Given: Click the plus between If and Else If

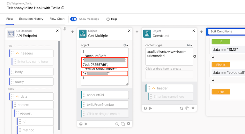Looking at the screenshot, I should 213,57.
